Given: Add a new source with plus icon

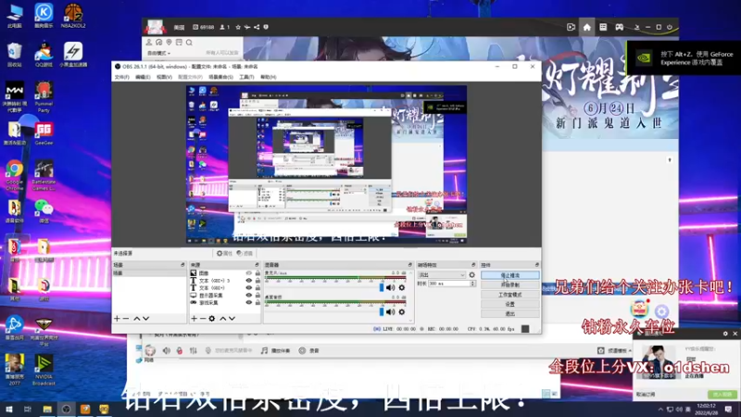Looking at the screenshot, I should click(x=194, y=319).
